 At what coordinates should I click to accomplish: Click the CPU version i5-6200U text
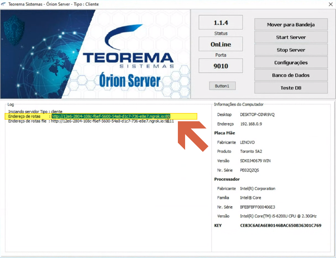(278, 216)
